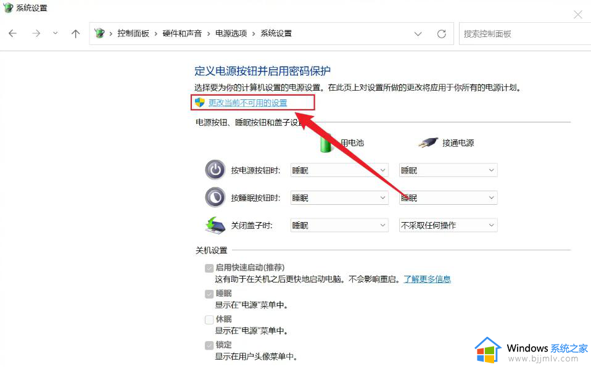Select 系统设置 breadcrumb
The height and width of the screenshot is (367, 591).
pyautogui.click(x=276, y=33)
